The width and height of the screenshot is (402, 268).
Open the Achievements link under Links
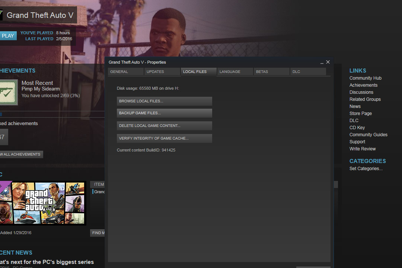click(x=363, y=85)
